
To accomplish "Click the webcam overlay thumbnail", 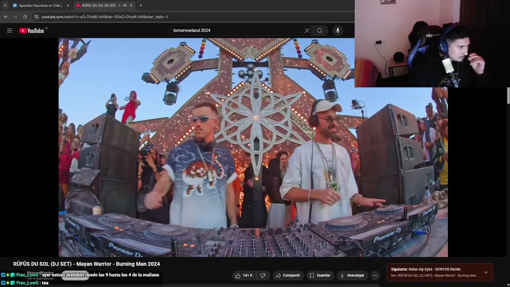I will pyautogui.click(x=432, y=43).
